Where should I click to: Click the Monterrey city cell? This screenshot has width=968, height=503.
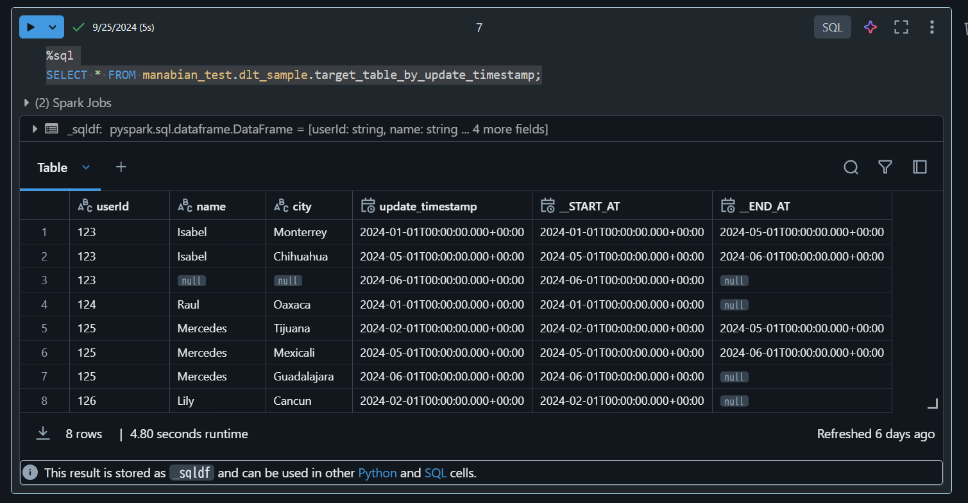point(309,232)
